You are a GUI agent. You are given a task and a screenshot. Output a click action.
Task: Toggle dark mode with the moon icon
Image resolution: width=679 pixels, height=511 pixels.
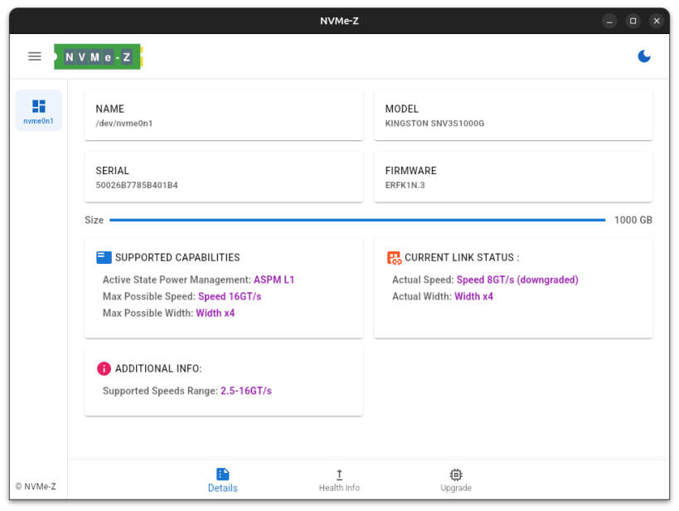(x=644, y=56)
